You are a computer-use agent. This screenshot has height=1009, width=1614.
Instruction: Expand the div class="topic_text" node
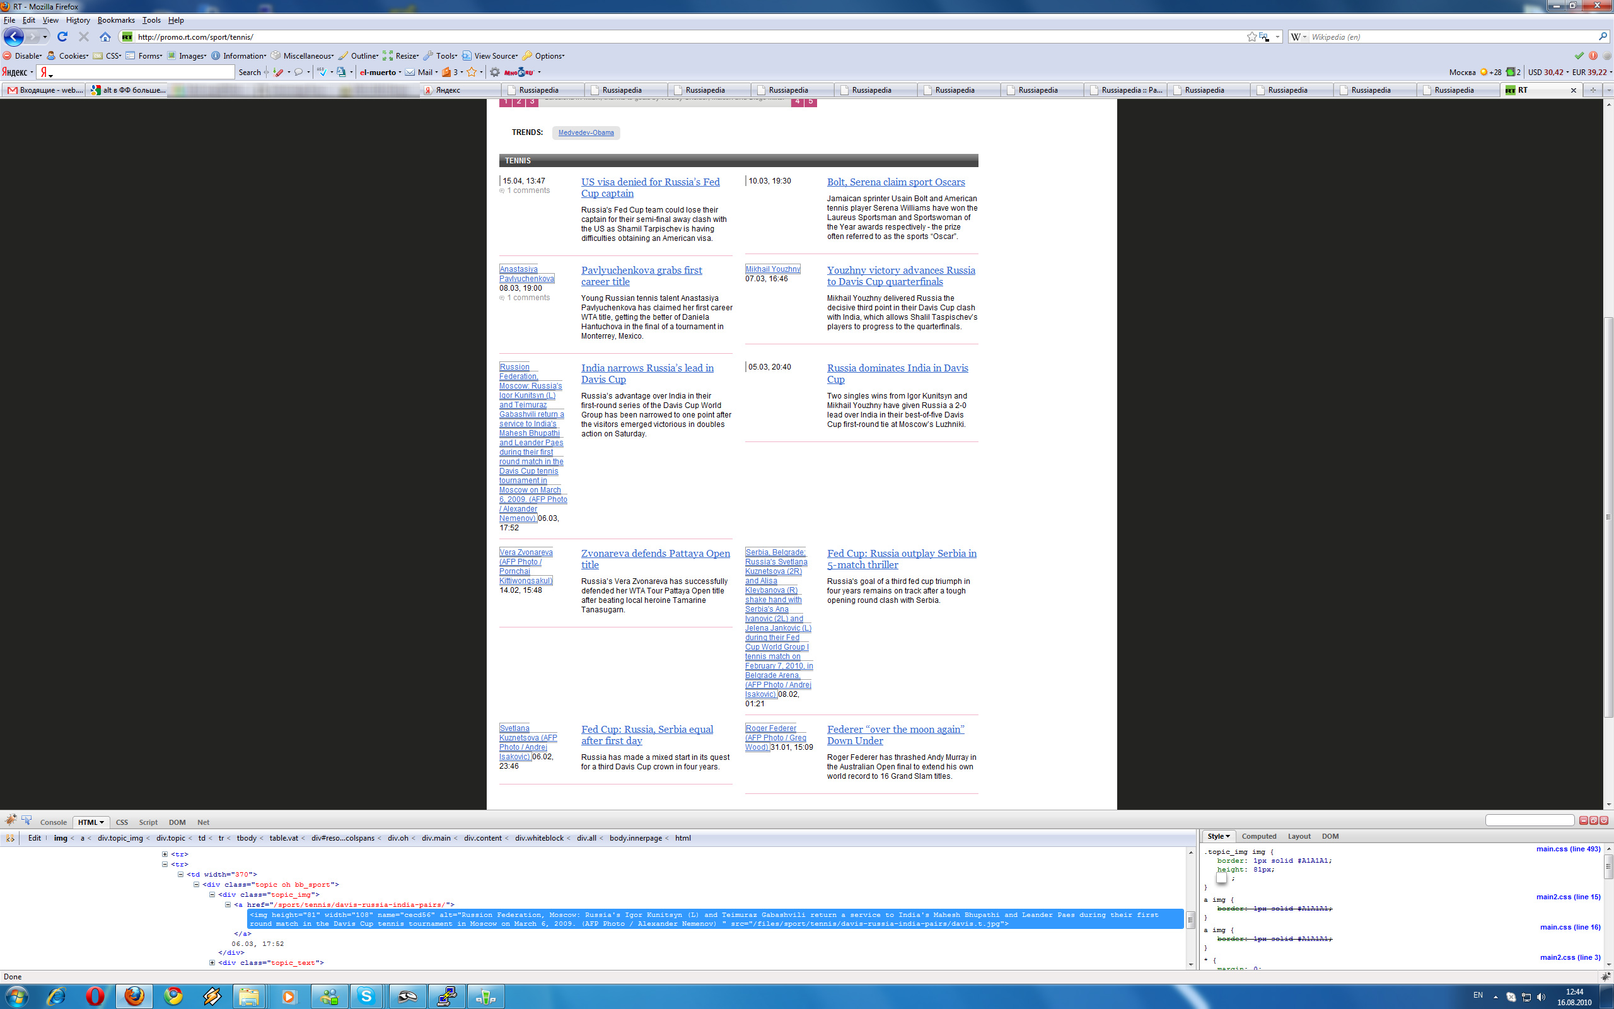212,962
